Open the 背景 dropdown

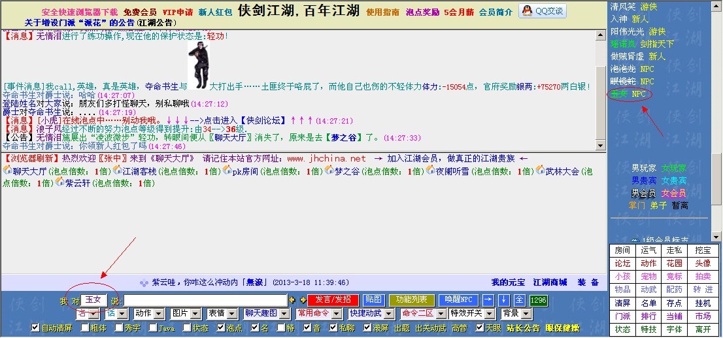click(516, 314)
